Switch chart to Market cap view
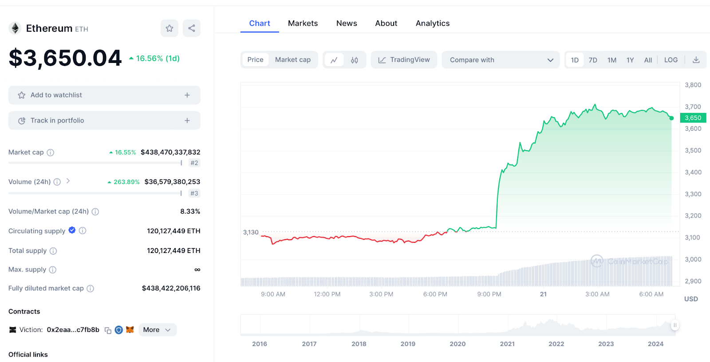Image resolution: width=710 pixels, height=362 pixels. pyautogui.click(x=293, y=60)
